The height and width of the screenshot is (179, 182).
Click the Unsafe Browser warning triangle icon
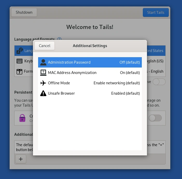pos(43,93)
